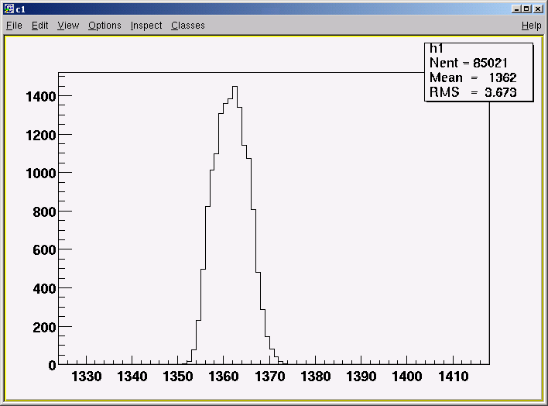
Task: Click the c1 title bar text
Action: (x=21, y=9)
